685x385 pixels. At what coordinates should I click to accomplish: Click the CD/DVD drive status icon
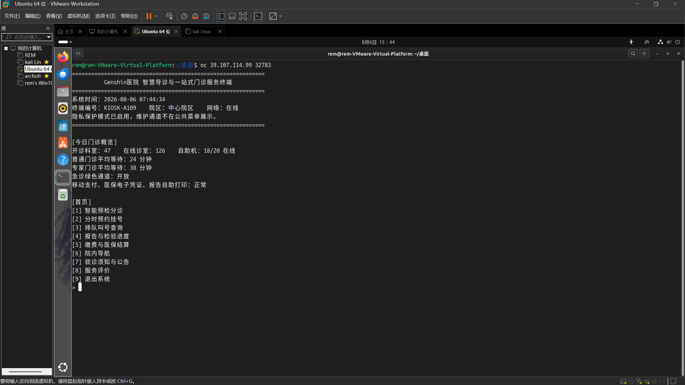point(631,381)
